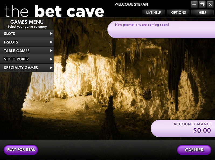
Task: Expand the Slots category arrow
Action: [51, 34]
